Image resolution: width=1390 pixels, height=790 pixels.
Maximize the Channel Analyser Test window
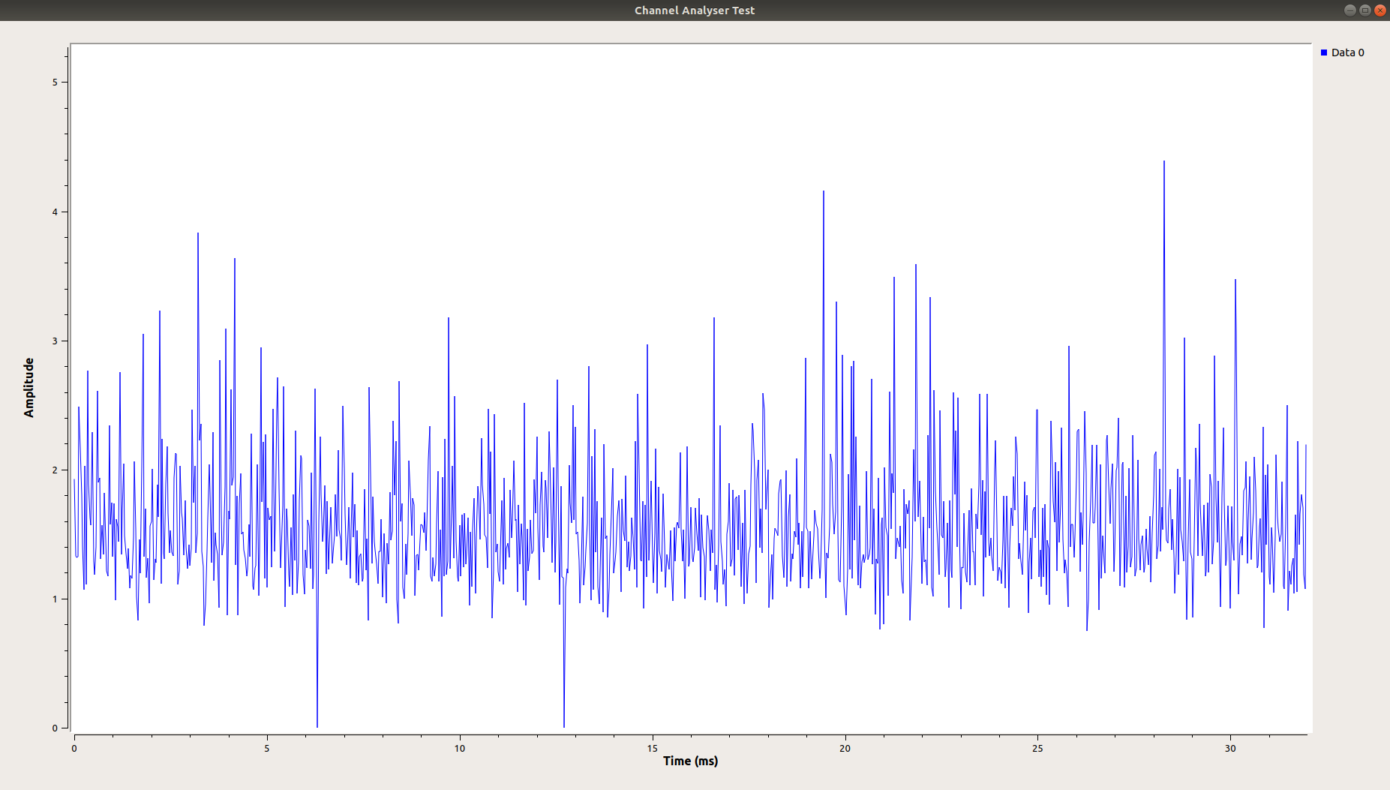[x=1365, y=10]
